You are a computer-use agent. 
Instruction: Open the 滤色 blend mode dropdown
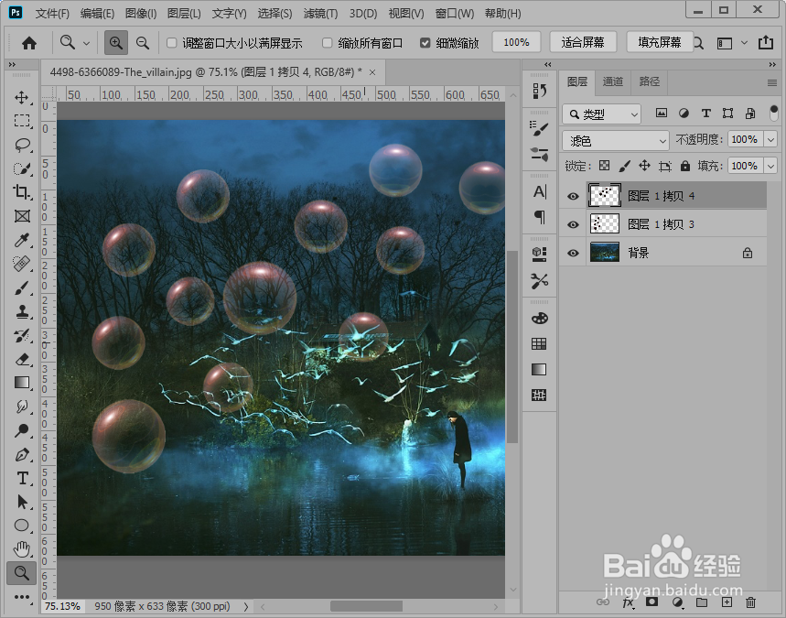pos(616,141)
